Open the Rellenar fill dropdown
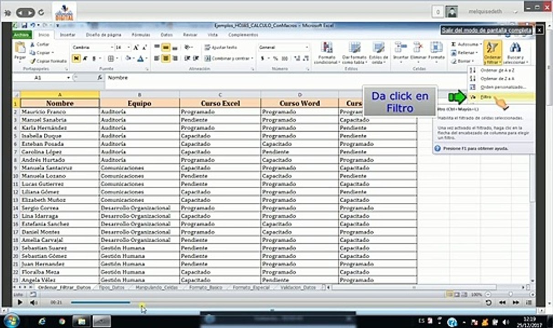Viewport: 553px width, 328px height. (465, 52)
